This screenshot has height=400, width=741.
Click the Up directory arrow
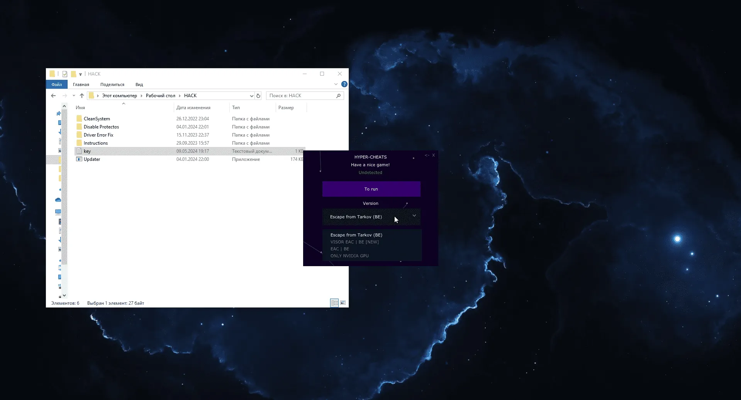(81, 96)
